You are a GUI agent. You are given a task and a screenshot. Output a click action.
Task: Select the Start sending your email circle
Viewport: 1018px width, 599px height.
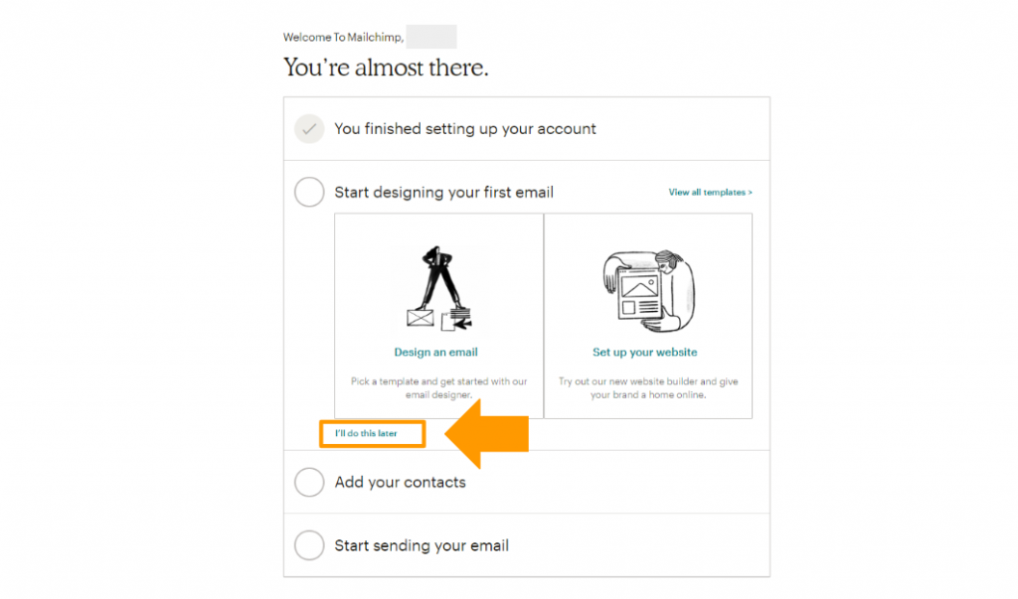(x=309, y=545)
